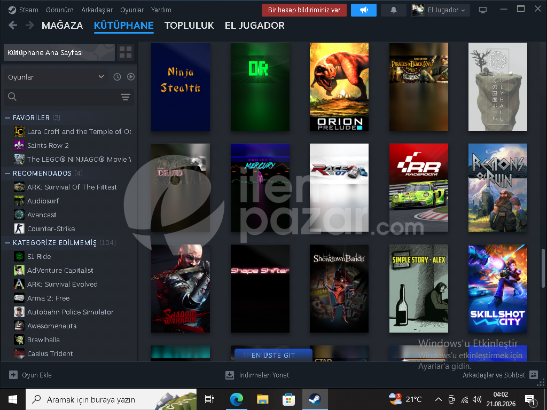Open the bell notifications button
Screen dimensions: 547x410
click(x=394, y=10)
